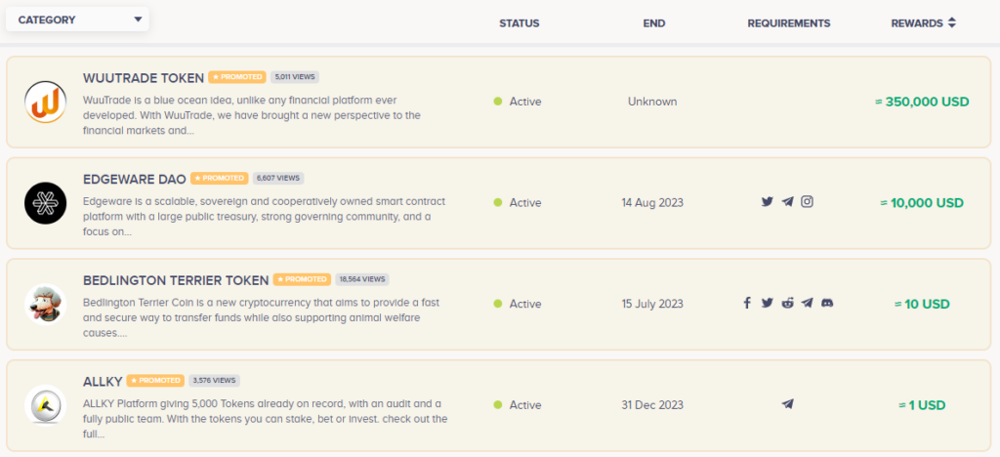Click the Discord icon for Bedlington Terrier Token
This screenshot has width=1000, height=457.
[x=827, y=304]
